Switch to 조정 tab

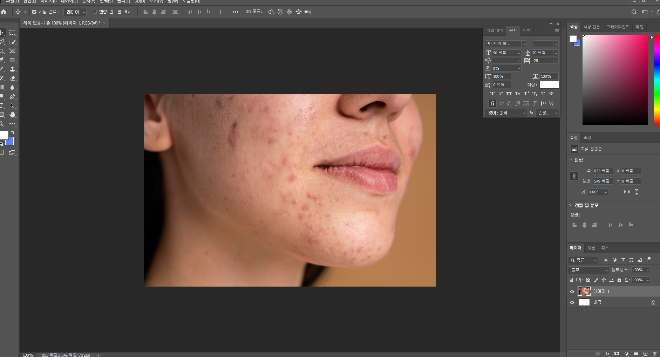point(587,138)
